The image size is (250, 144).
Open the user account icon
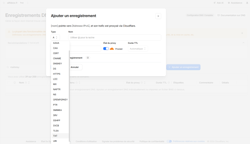click(x=247, y=3)
